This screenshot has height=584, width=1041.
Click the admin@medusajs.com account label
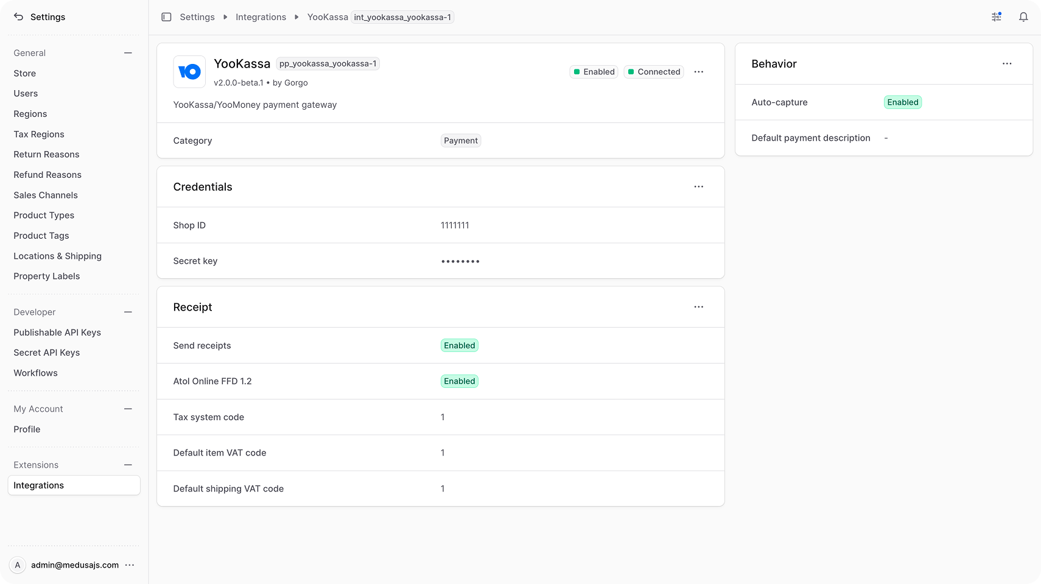tap(75, 565)
